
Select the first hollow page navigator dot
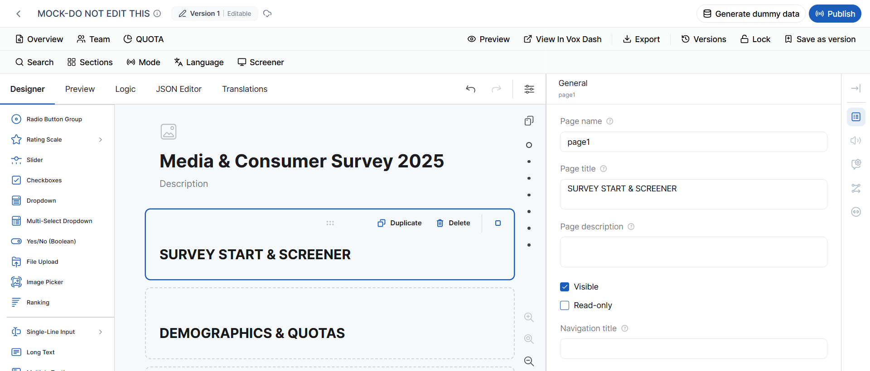coord(529,145)
